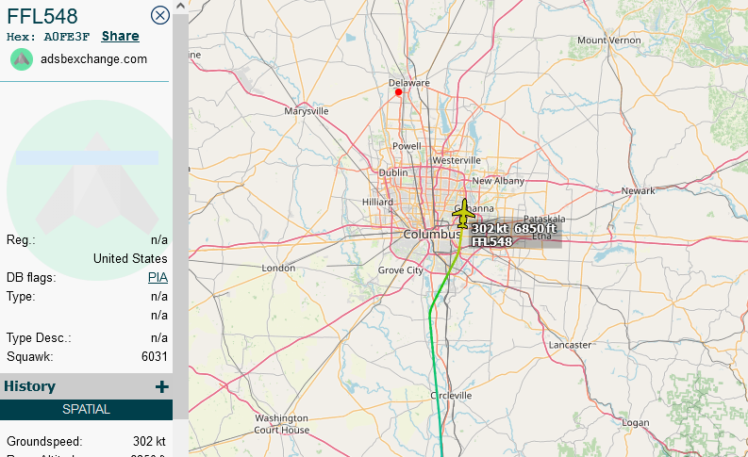Viewport: 748px width, 457px height.
Task: Select the Squawk value 6031
Action: click(154, 357)
